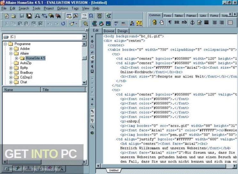Viewport: 238px width, 174px height.
Task: Toggle hidden characters ¶ in editor sidebar
Action: click(x=92, y=67)
